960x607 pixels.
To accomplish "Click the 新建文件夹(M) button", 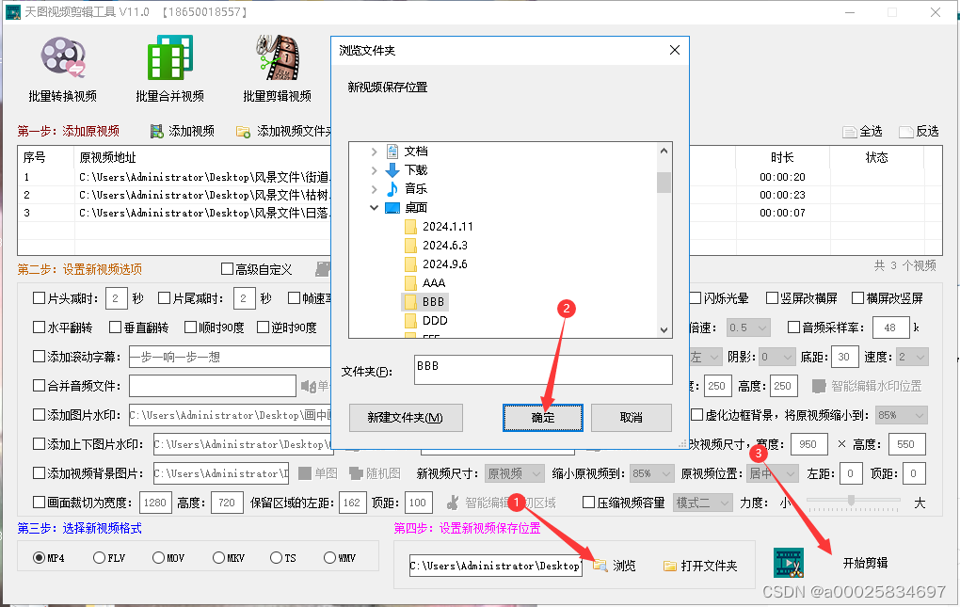I will (x=406, y=417).
